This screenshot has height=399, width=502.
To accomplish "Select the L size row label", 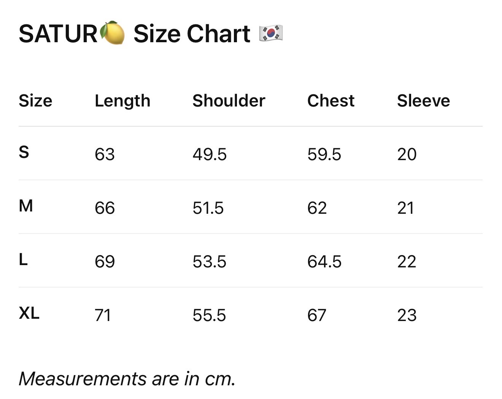I will coord(23,259).
